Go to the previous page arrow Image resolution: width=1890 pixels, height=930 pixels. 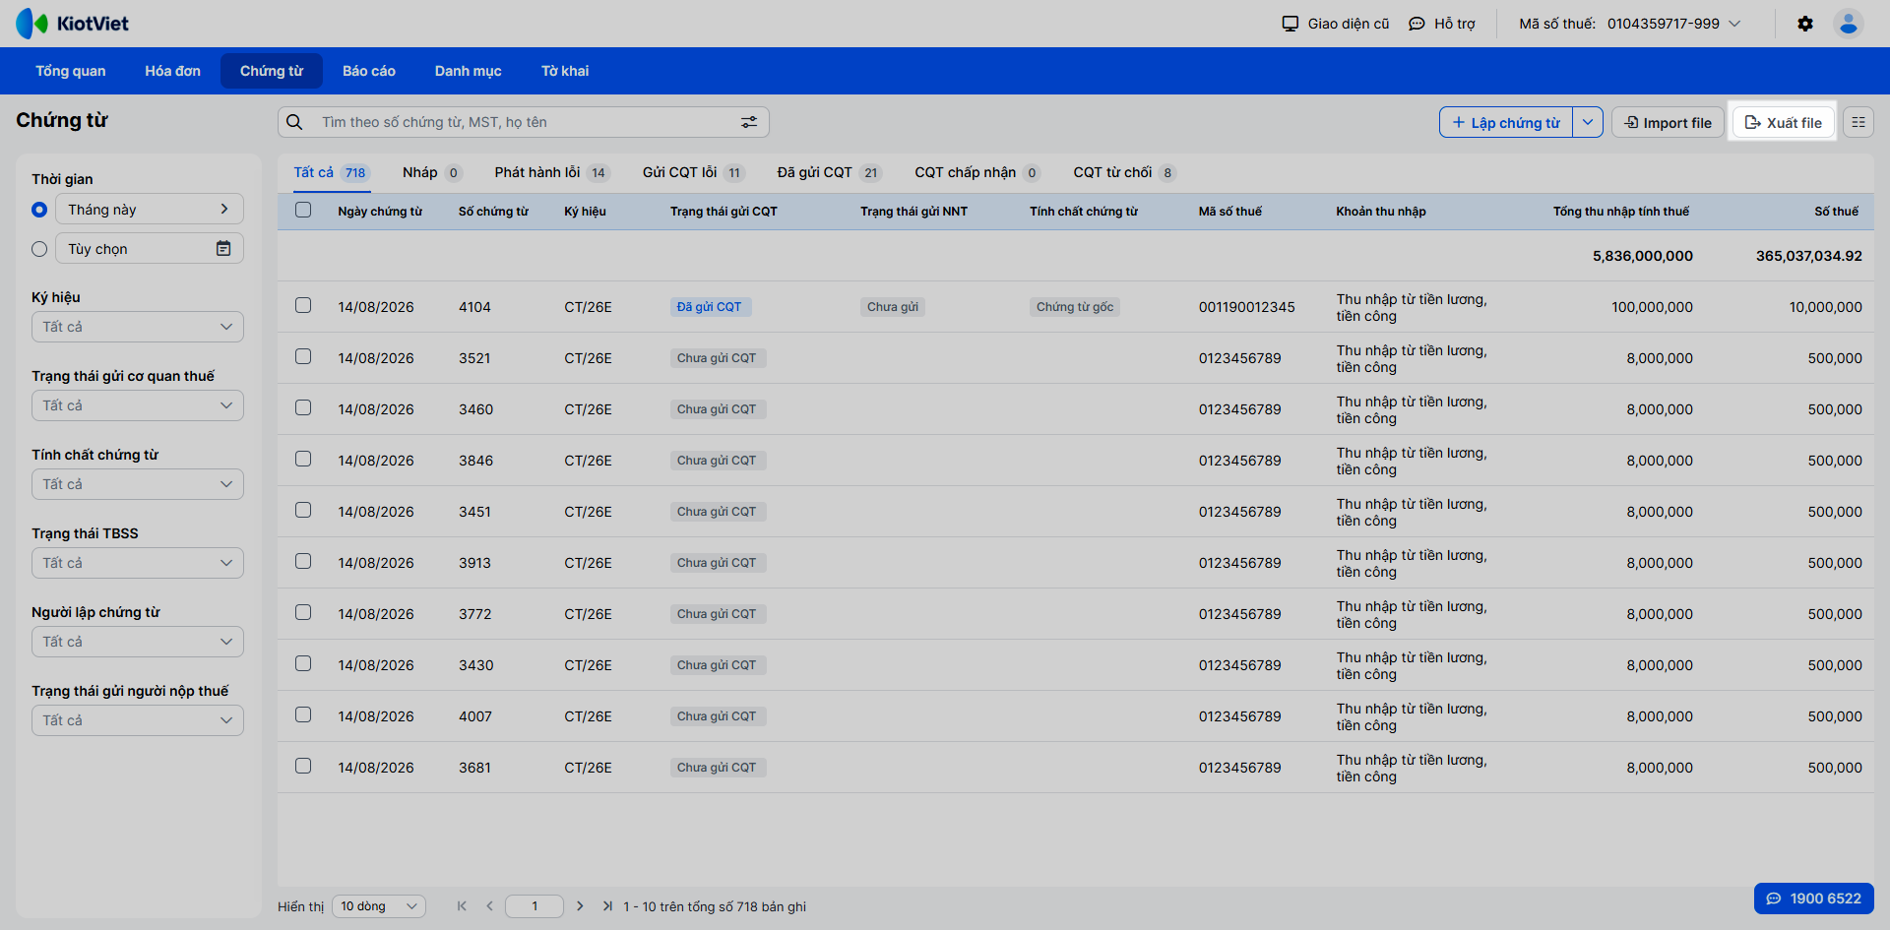pyautogui.click(x=489, y=906)
